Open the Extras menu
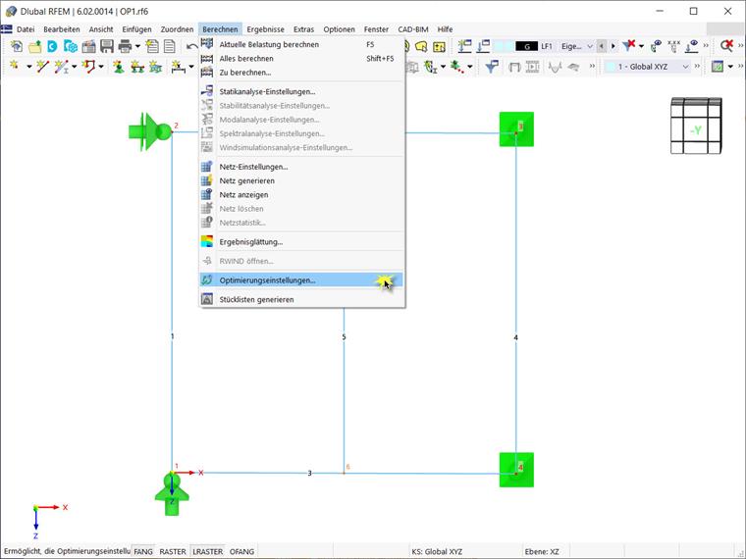The height and width of the screenshot is (559, 746). point(303,29)
